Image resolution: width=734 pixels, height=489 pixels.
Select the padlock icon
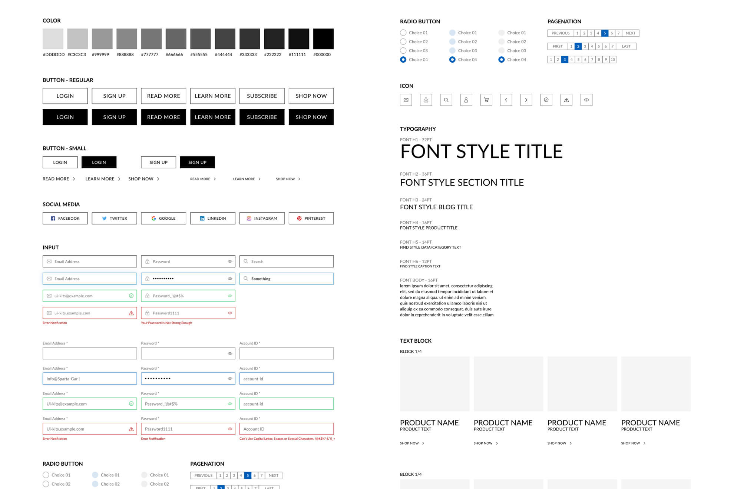tap(426, 100)
